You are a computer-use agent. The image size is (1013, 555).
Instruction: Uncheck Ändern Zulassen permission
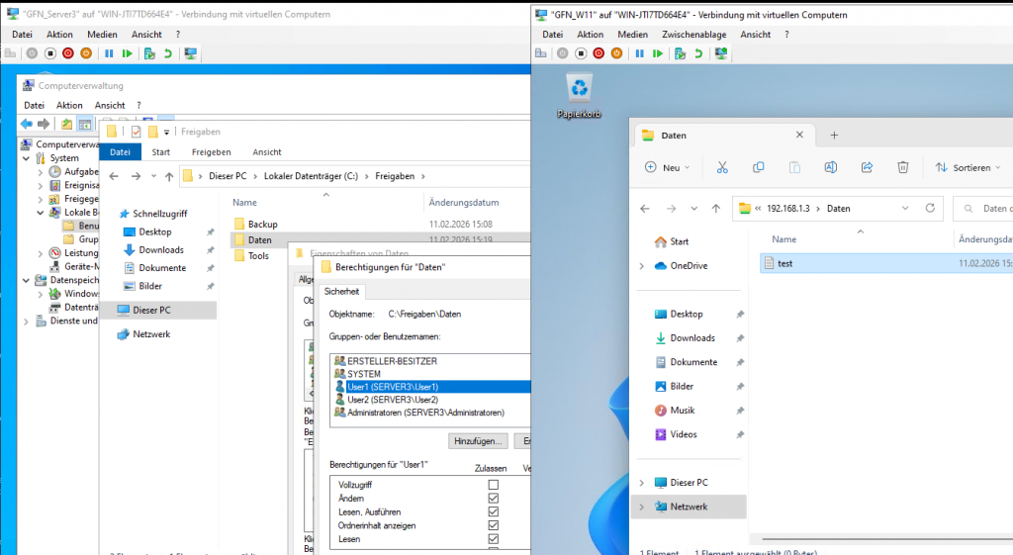coord(493,499)
